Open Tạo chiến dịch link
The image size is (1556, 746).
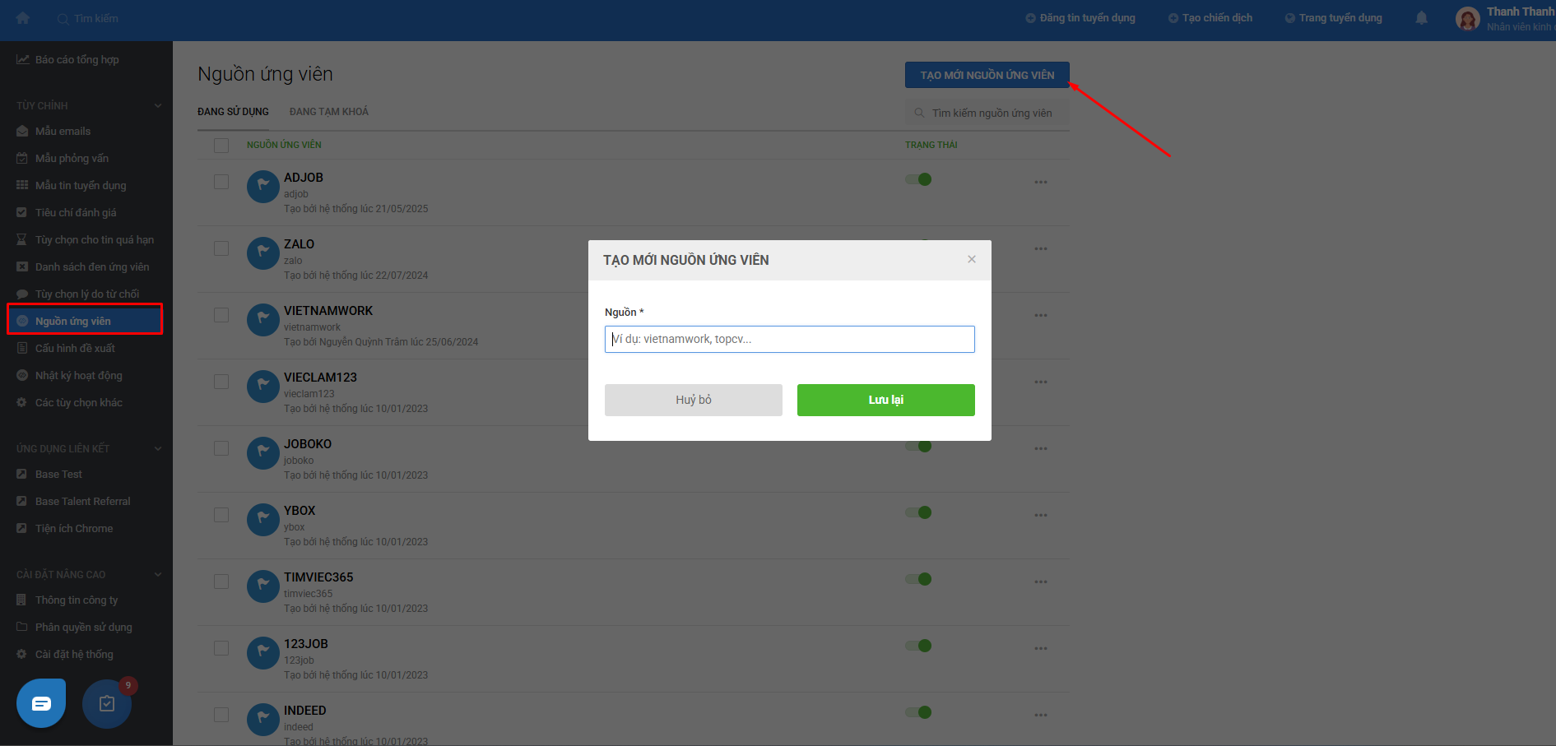1210,18
